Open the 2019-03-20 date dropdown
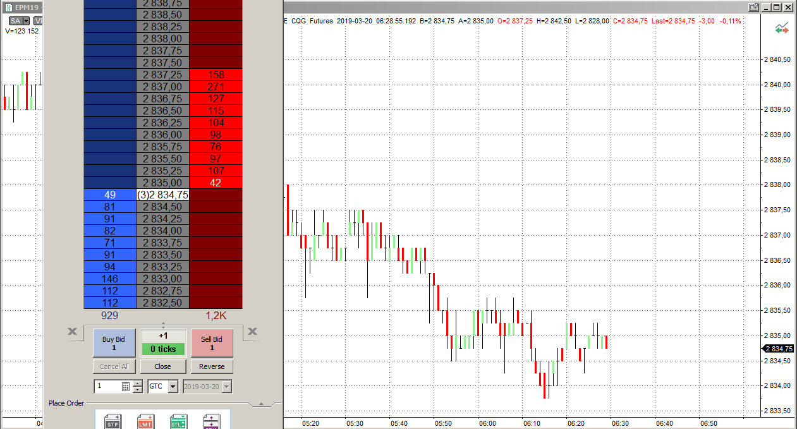Image resolution: width=797 pixels, height=429 pixels. [228, 386]
